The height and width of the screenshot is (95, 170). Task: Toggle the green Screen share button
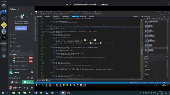point(28,82)
